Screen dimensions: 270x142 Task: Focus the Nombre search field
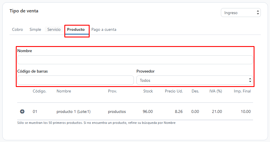click(x=135, y=60)
